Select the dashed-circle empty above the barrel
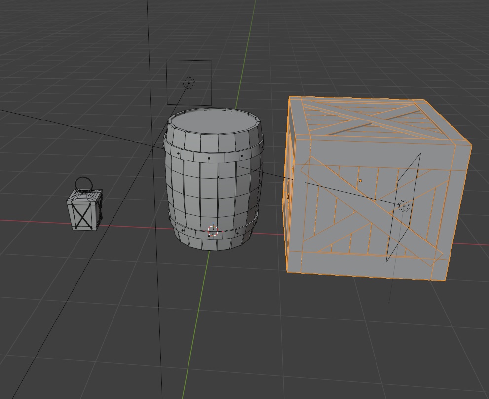 pos(188,83)
